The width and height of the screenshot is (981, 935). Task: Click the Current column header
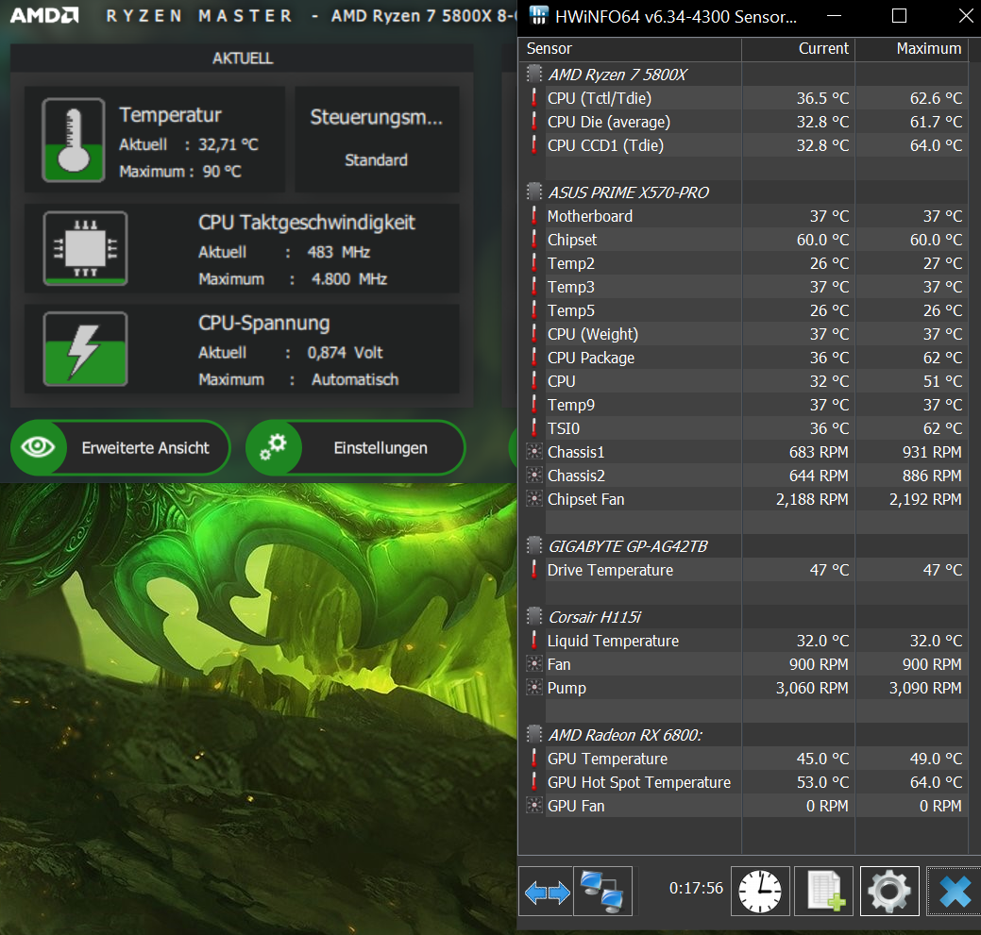click(799, 49)
